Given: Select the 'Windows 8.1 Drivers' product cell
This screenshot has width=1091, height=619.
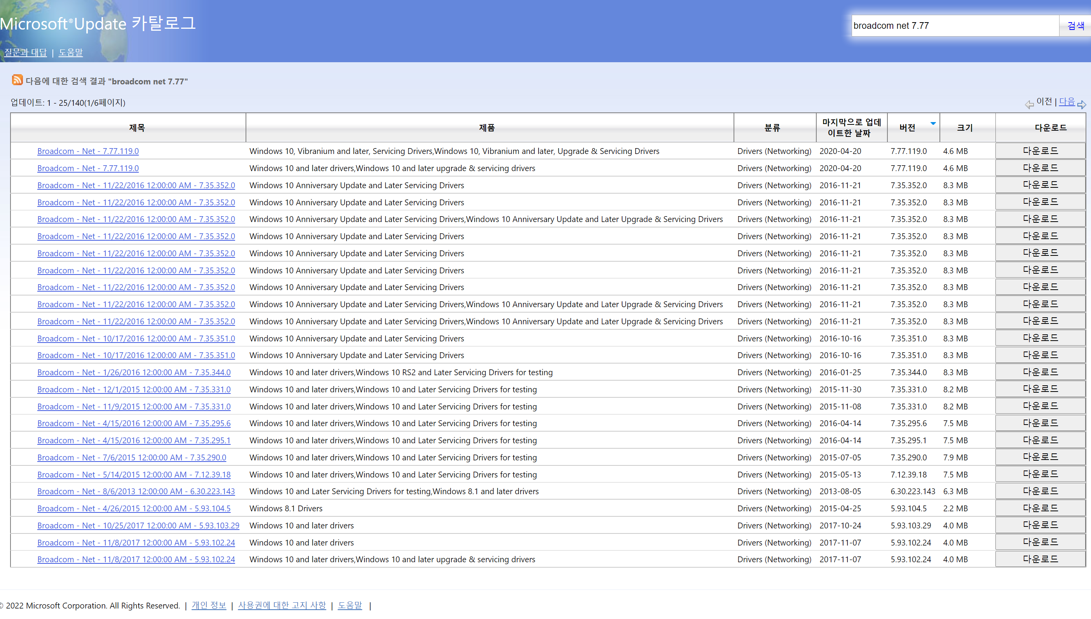Looking at the screenshot, I should click(x=286, y=509).
